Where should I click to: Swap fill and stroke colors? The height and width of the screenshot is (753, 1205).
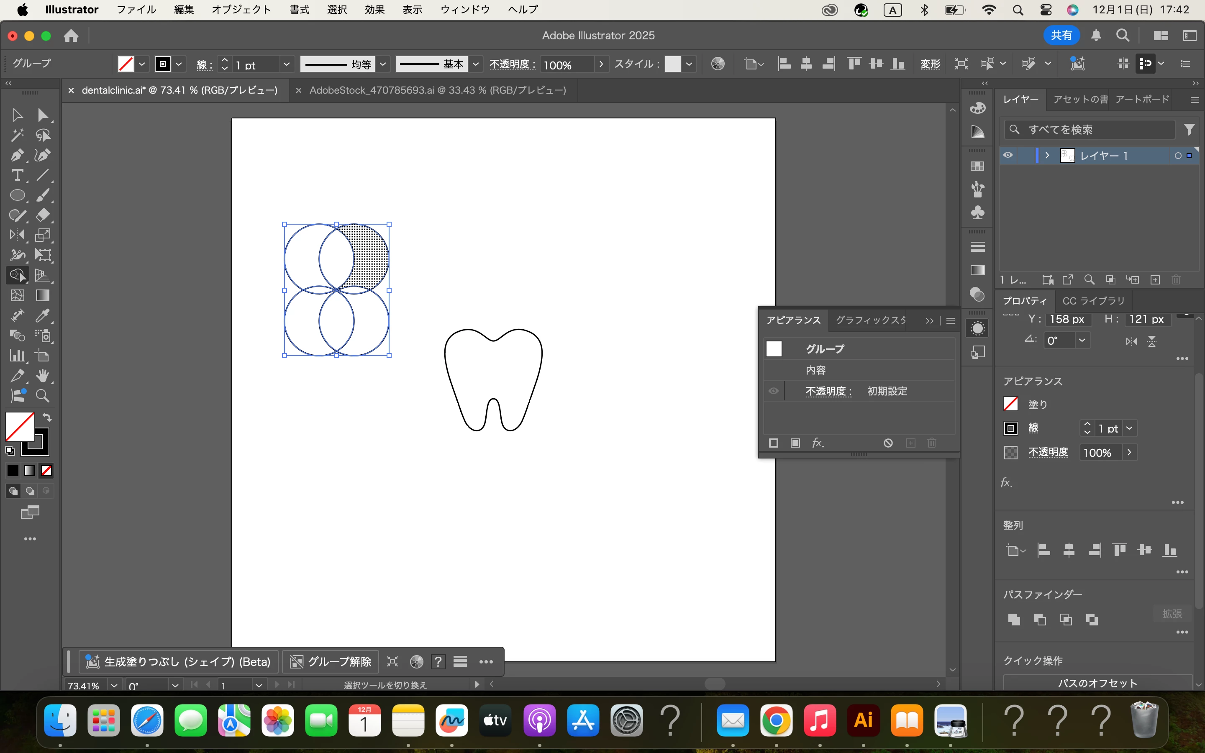coord(47,417)
